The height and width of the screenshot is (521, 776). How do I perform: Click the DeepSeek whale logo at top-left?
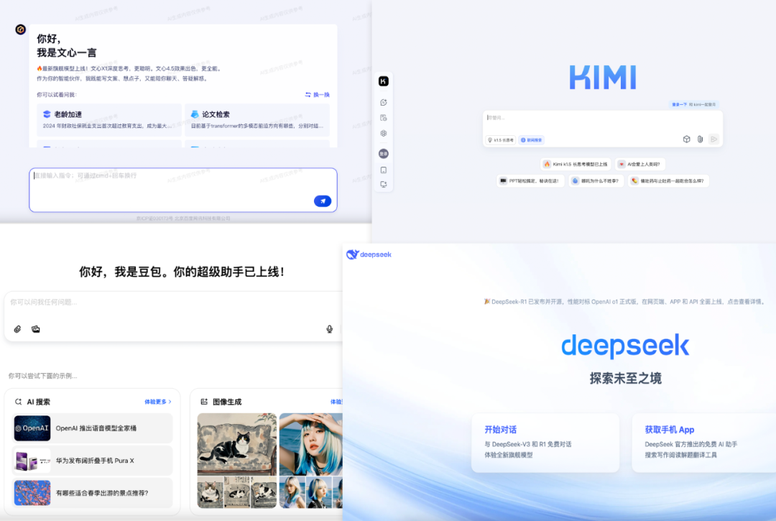tap(369, 254)
